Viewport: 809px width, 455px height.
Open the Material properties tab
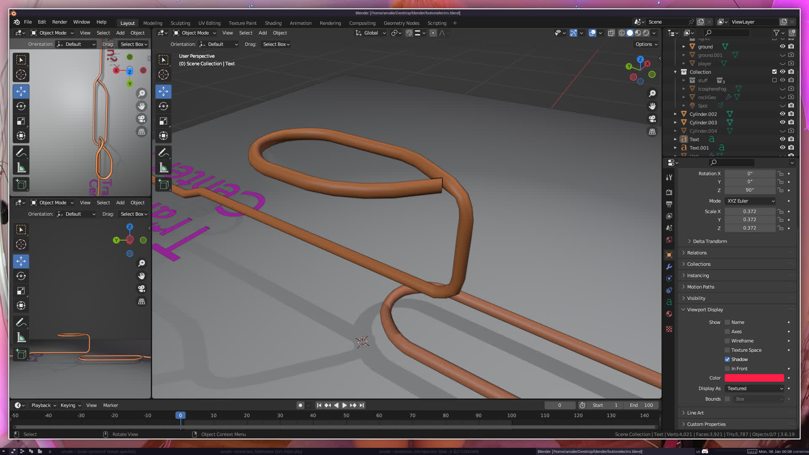pyautogui.click(x=669, y=314)
